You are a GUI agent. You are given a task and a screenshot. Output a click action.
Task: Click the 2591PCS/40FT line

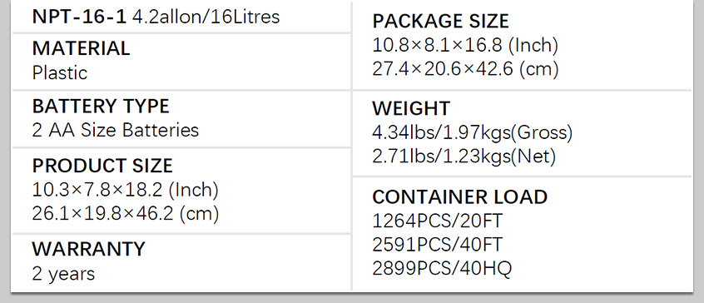(438, 245)
